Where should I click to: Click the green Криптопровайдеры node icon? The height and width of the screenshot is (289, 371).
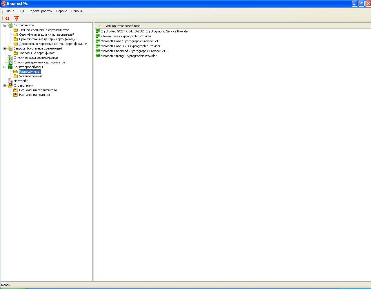point(10,67)
